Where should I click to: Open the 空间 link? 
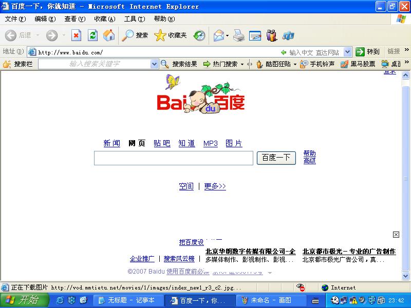[x=186, y=186]
